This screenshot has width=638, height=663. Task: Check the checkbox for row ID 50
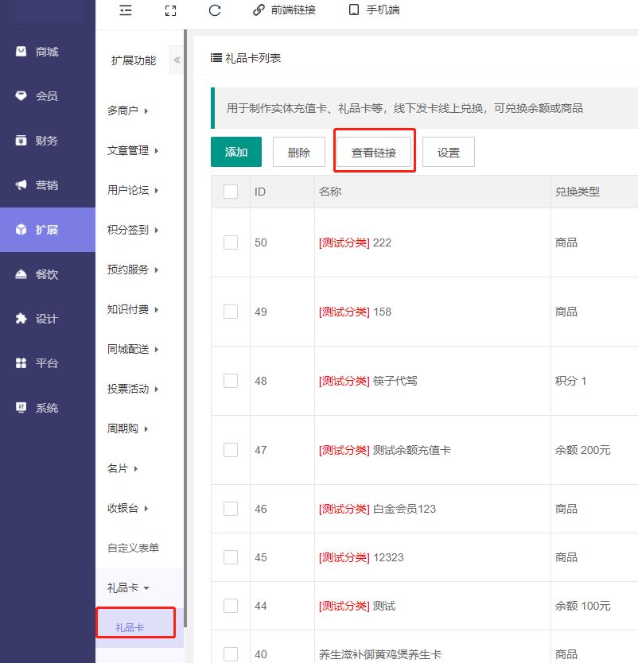pos(231,242)
